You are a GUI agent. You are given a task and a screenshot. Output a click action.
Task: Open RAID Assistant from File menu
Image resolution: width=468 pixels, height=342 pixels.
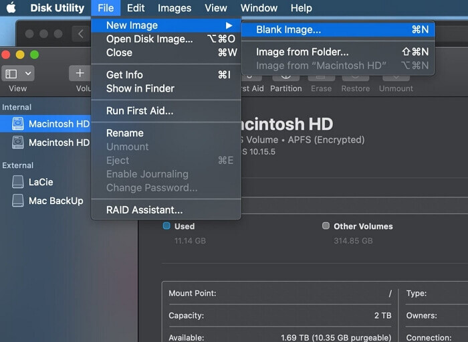pyautogui.click(x=144, y=209)
